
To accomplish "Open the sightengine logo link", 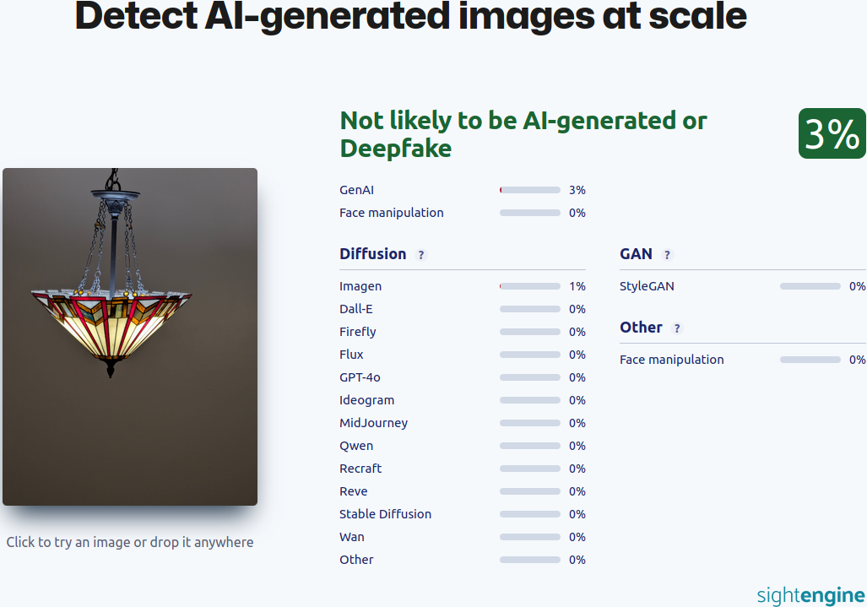I will coord(810,595).
